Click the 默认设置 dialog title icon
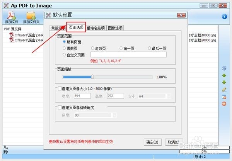The image size is (232, 161). click(48, 15)
